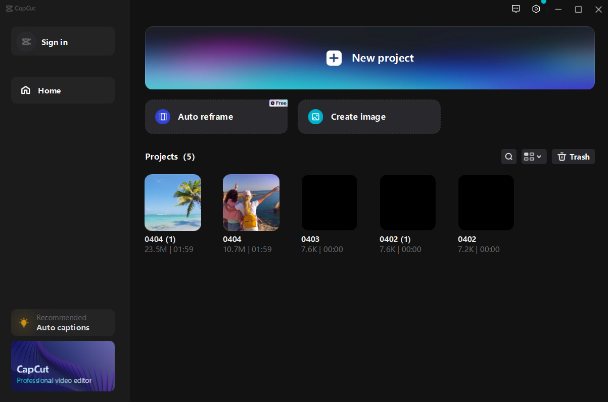
Task: Click the Trash bin icon
Action: tap(562, 157)
